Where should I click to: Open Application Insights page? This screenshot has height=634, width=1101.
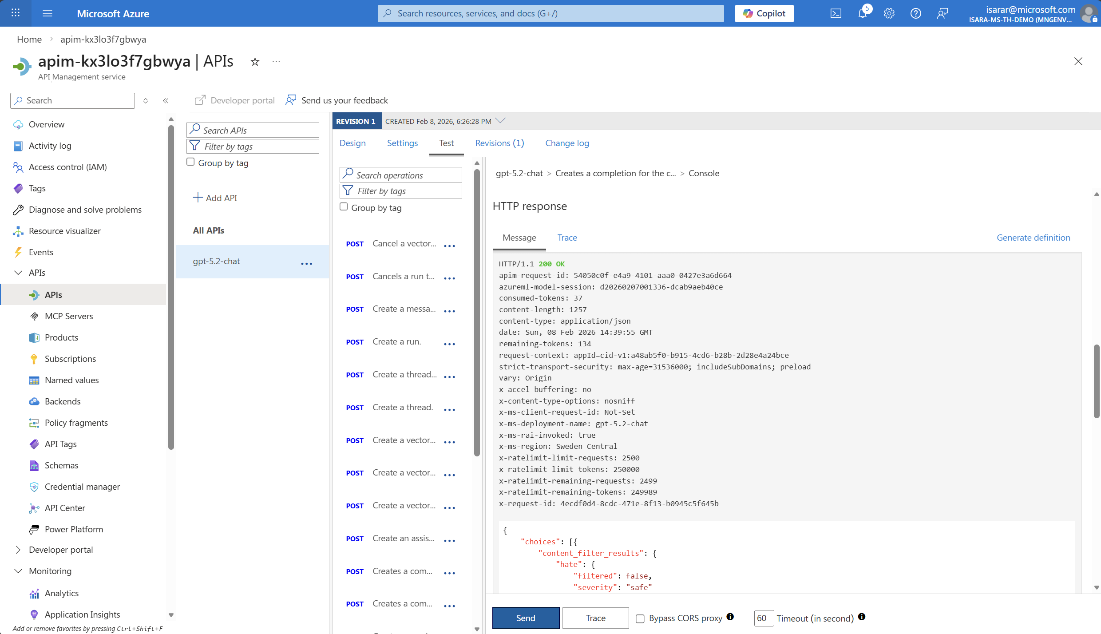tap(82, 614)
